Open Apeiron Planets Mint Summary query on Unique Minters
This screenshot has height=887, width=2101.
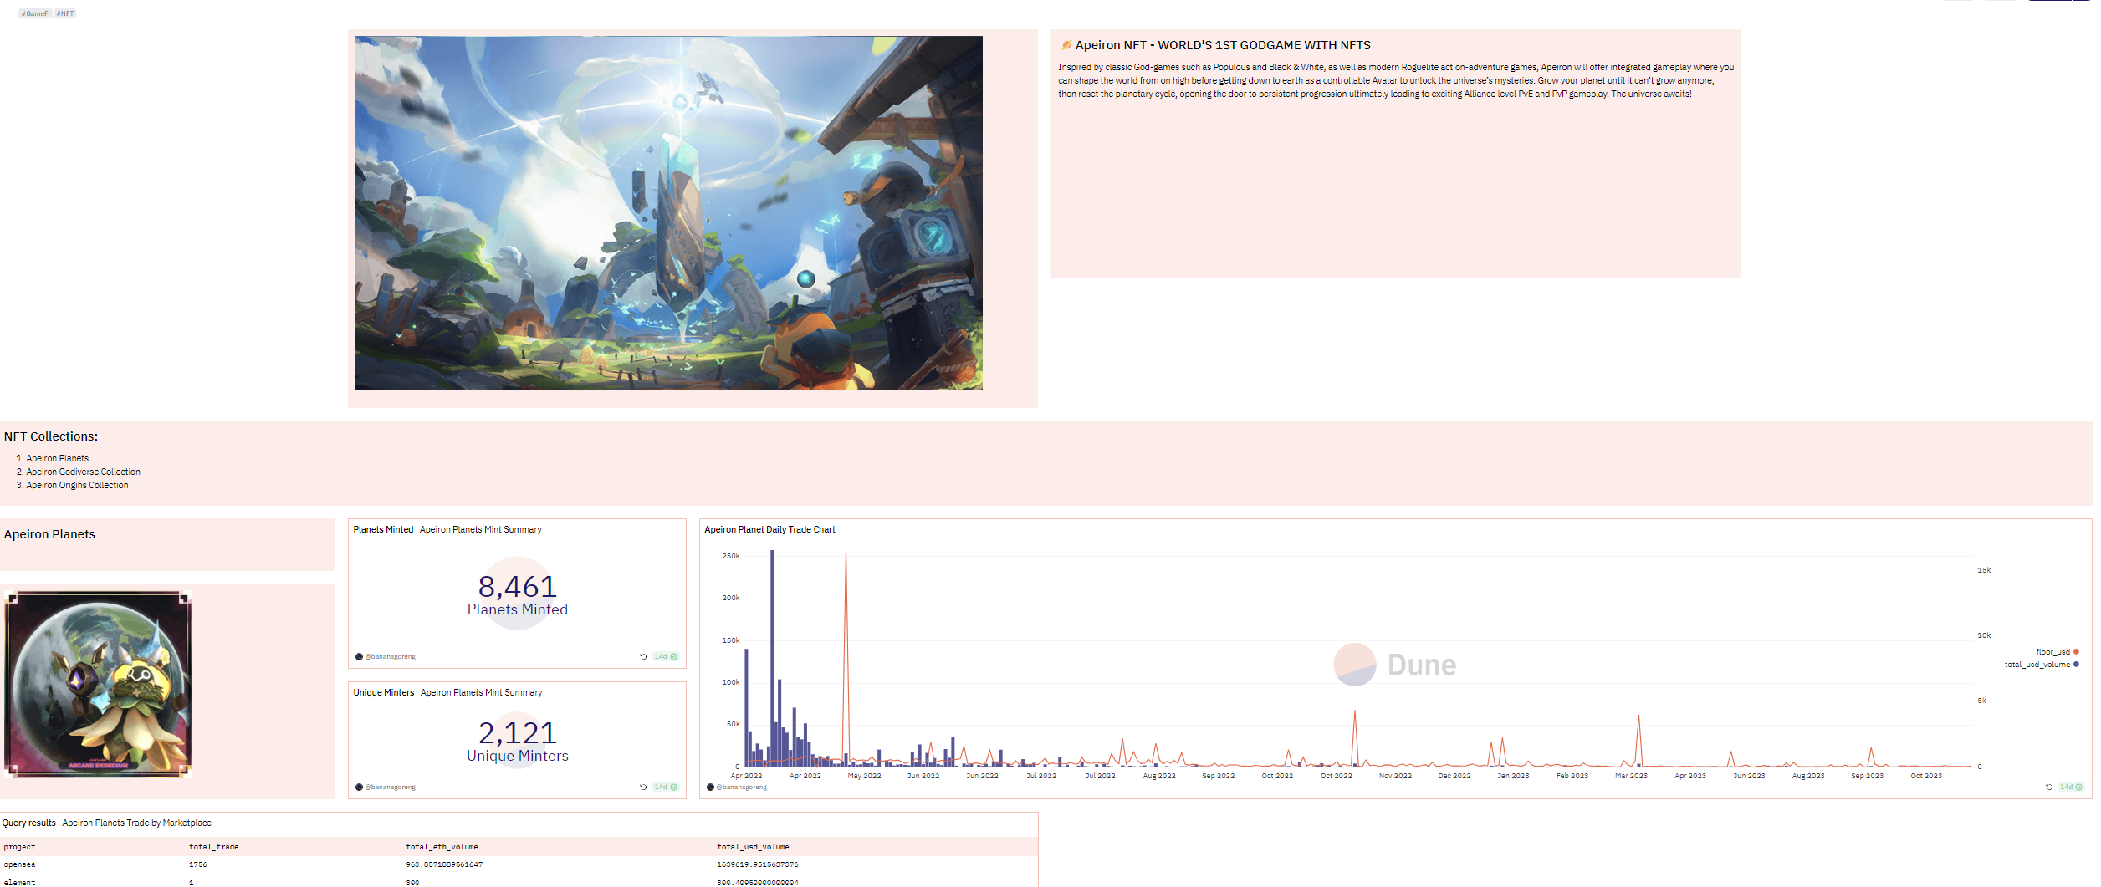[x=482, y=692]
